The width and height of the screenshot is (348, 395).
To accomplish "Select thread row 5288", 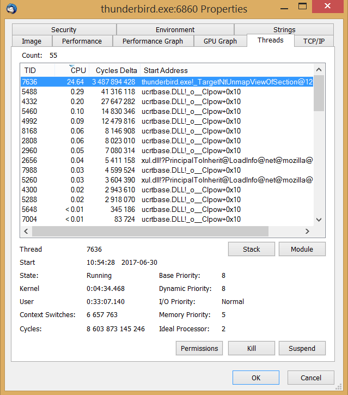I will click(x=167, y=200).
